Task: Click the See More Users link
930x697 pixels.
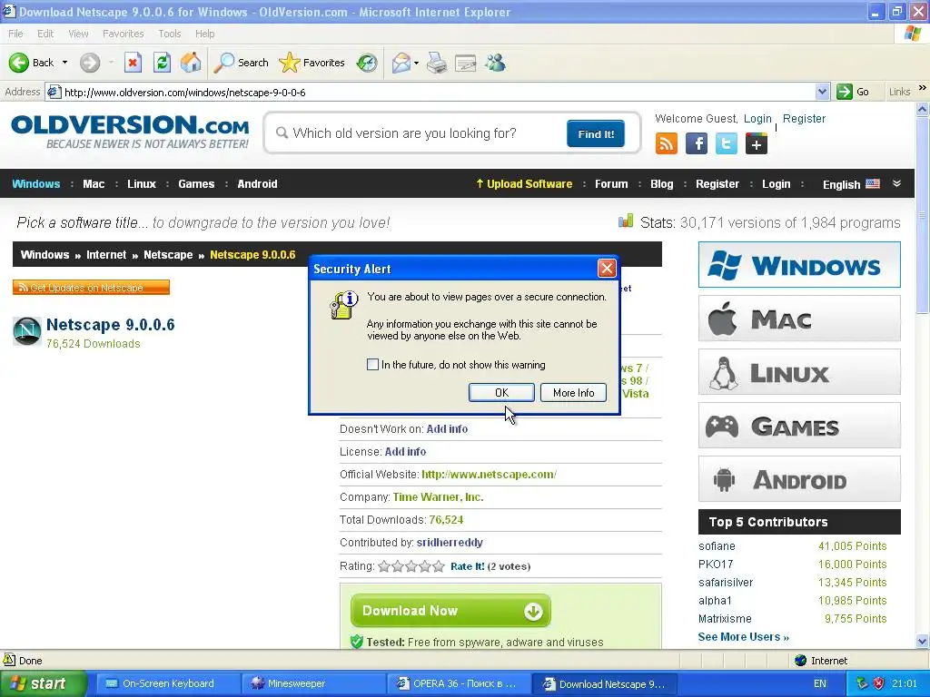Action: 743,636
